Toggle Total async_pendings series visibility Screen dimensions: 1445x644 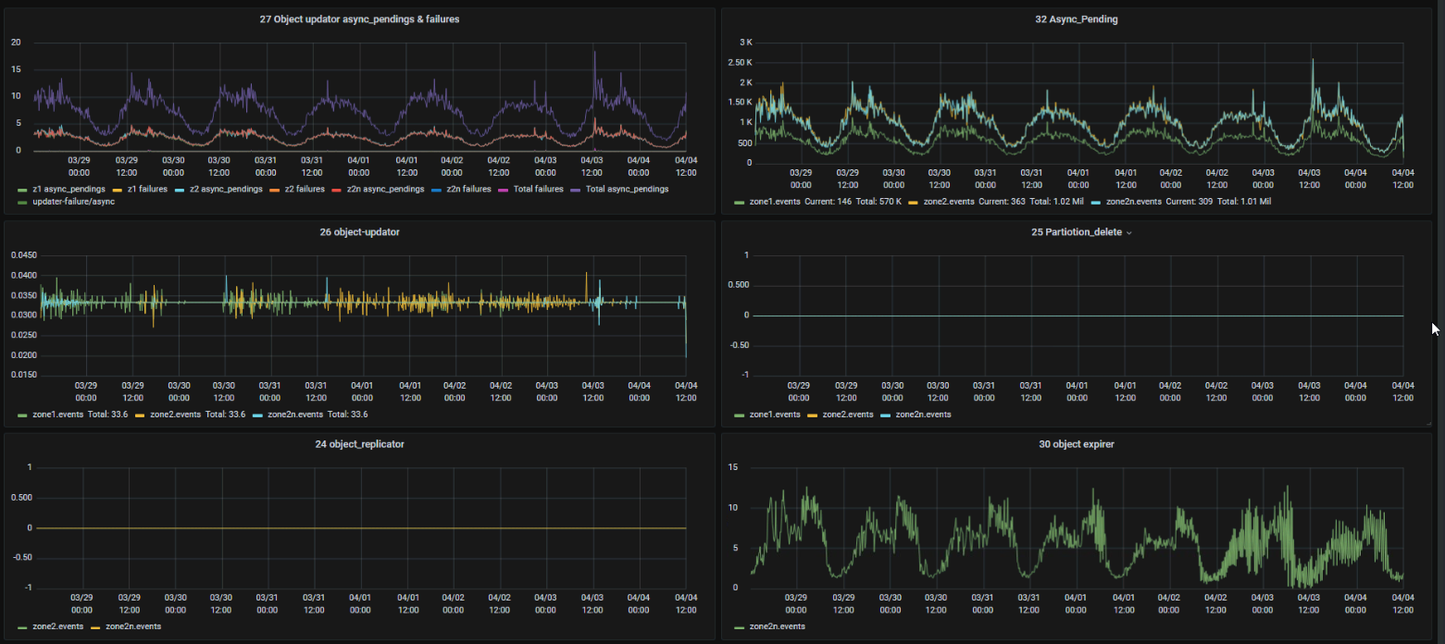click(x=629, y=189)
